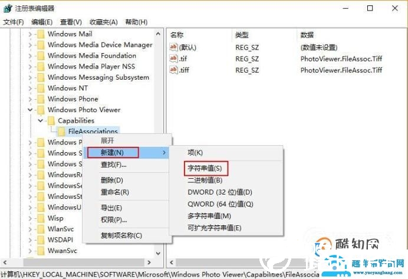Open the 文件(F) menu
The height and width of the screenshot is (279, 408).
14,22
